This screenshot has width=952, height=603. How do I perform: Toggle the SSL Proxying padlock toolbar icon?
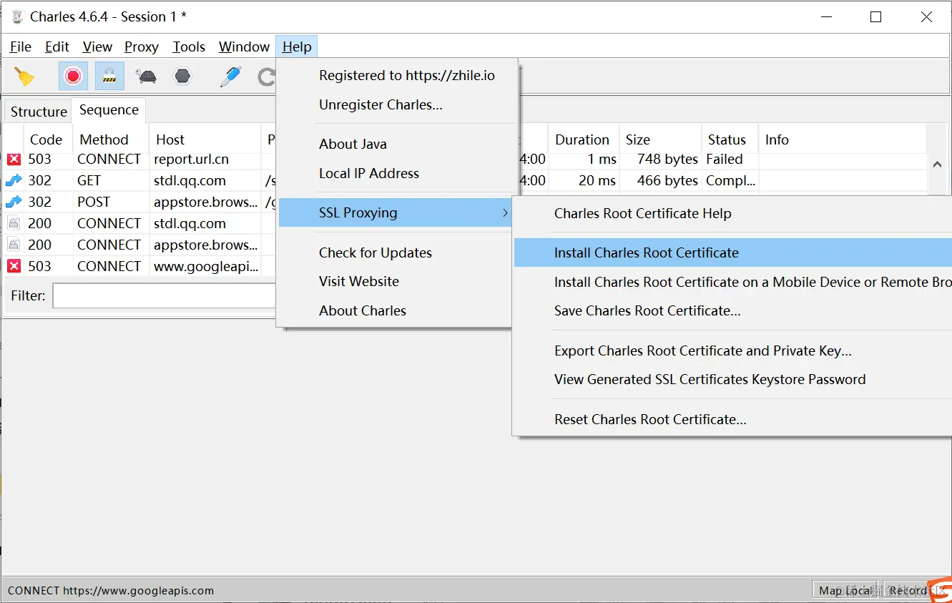coord(109,76)
